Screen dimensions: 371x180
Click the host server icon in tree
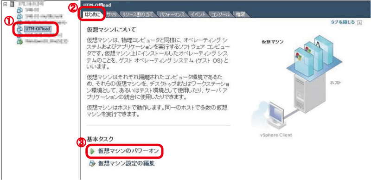[12, 4]
